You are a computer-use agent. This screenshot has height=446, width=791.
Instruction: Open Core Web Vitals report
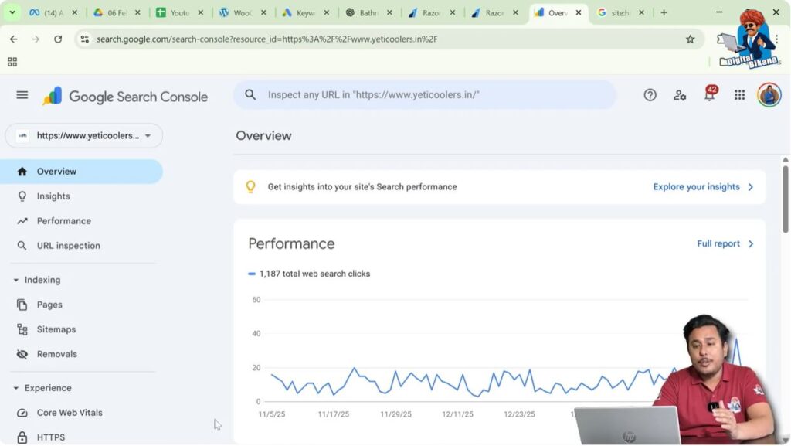(x=69, y=413)
